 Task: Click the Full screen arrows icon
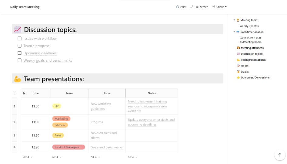click(192, 7)
